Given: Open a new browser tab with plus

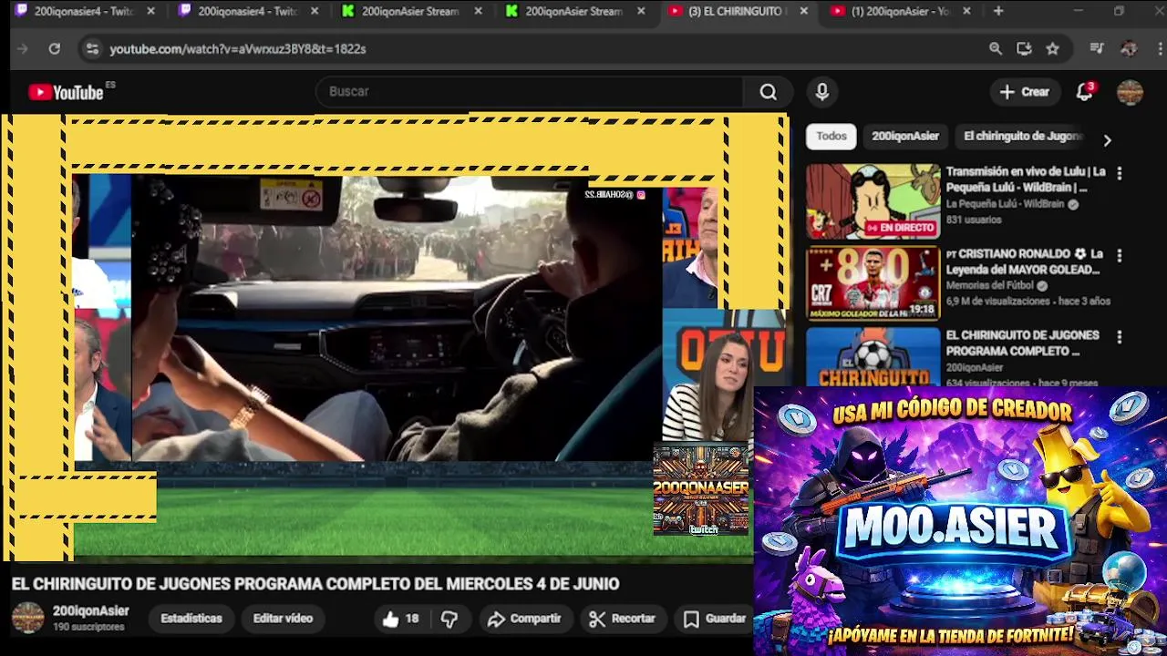Looking at the screenshot, I should pyautogui.click(x=998, y=11).
